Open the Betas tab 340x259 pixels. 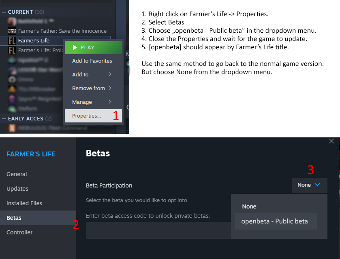point(38,218)
